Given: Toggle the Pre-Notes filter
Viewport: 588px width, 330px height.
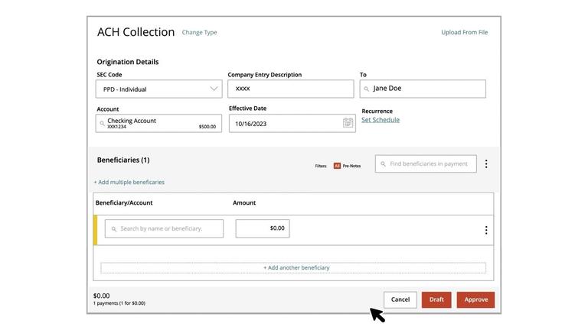Looking at the screenshot, I should tap(351, 166).
